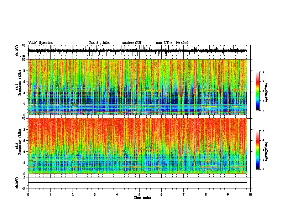Click the ch.3(V) axis label

click(x=17, y=183)
